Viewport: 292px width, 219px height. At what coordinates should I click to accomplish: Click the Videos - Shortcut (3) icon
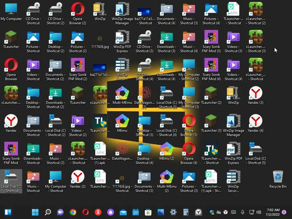233,42
